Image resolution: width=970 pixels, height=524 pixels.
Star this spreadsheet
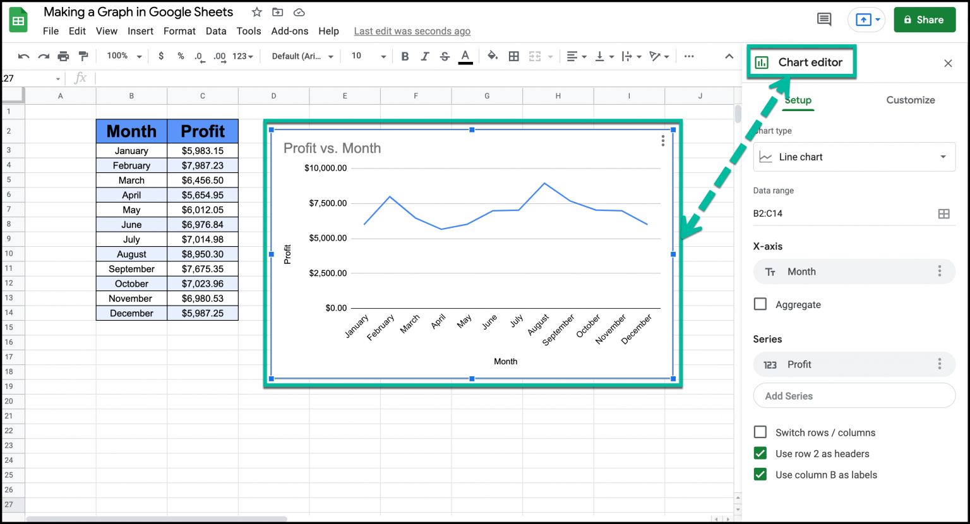(x=256, y=11)
